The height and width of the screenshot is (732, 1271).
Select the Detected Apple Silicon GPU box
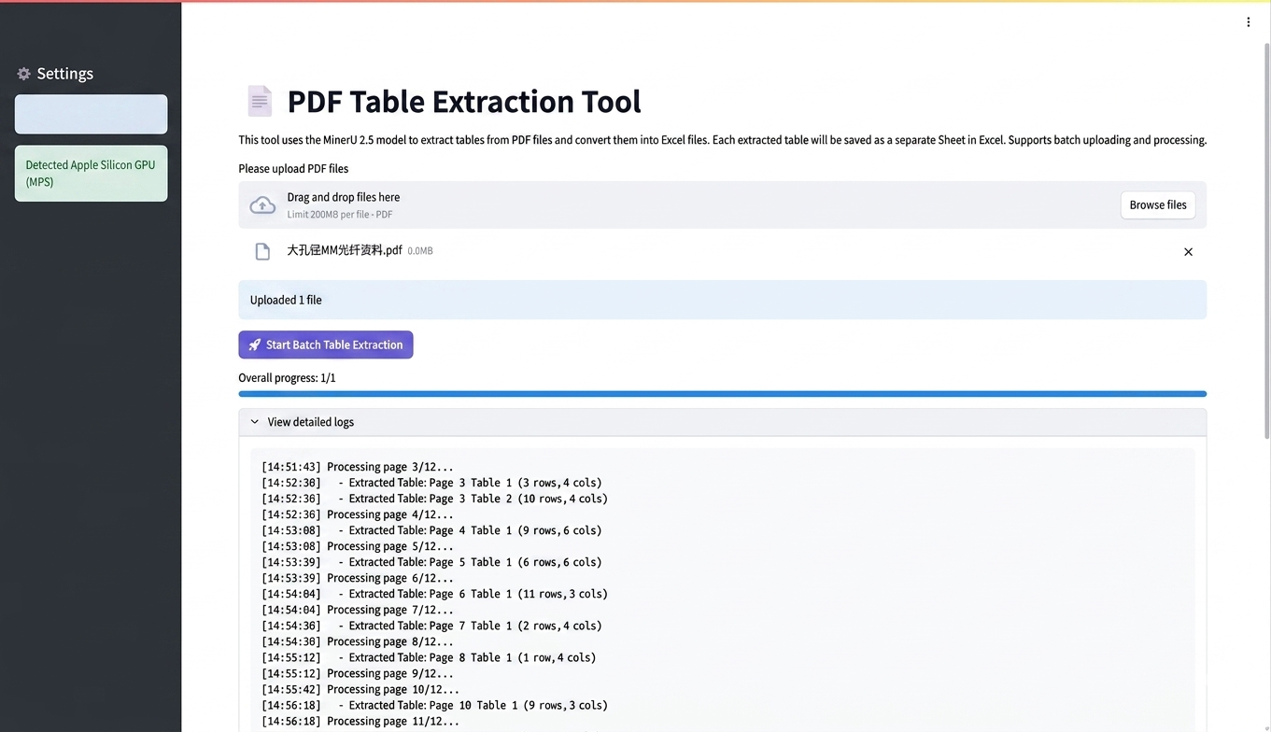click(91, 174)
